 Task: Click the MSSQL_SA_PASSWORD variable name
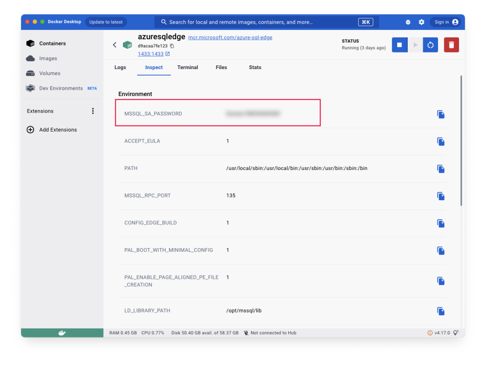(153, 114)
